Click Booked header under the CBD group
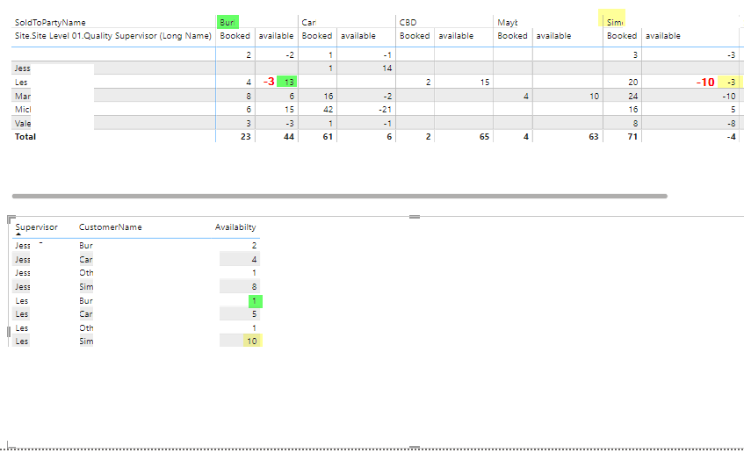744x453 pixels. pos(415,36)
